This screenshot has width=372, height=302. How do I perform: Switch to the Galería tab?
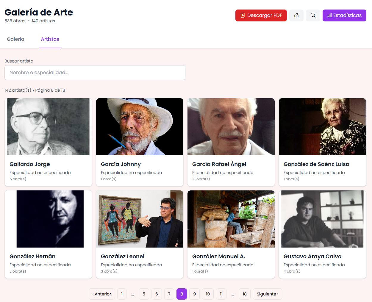coord(15,39)
